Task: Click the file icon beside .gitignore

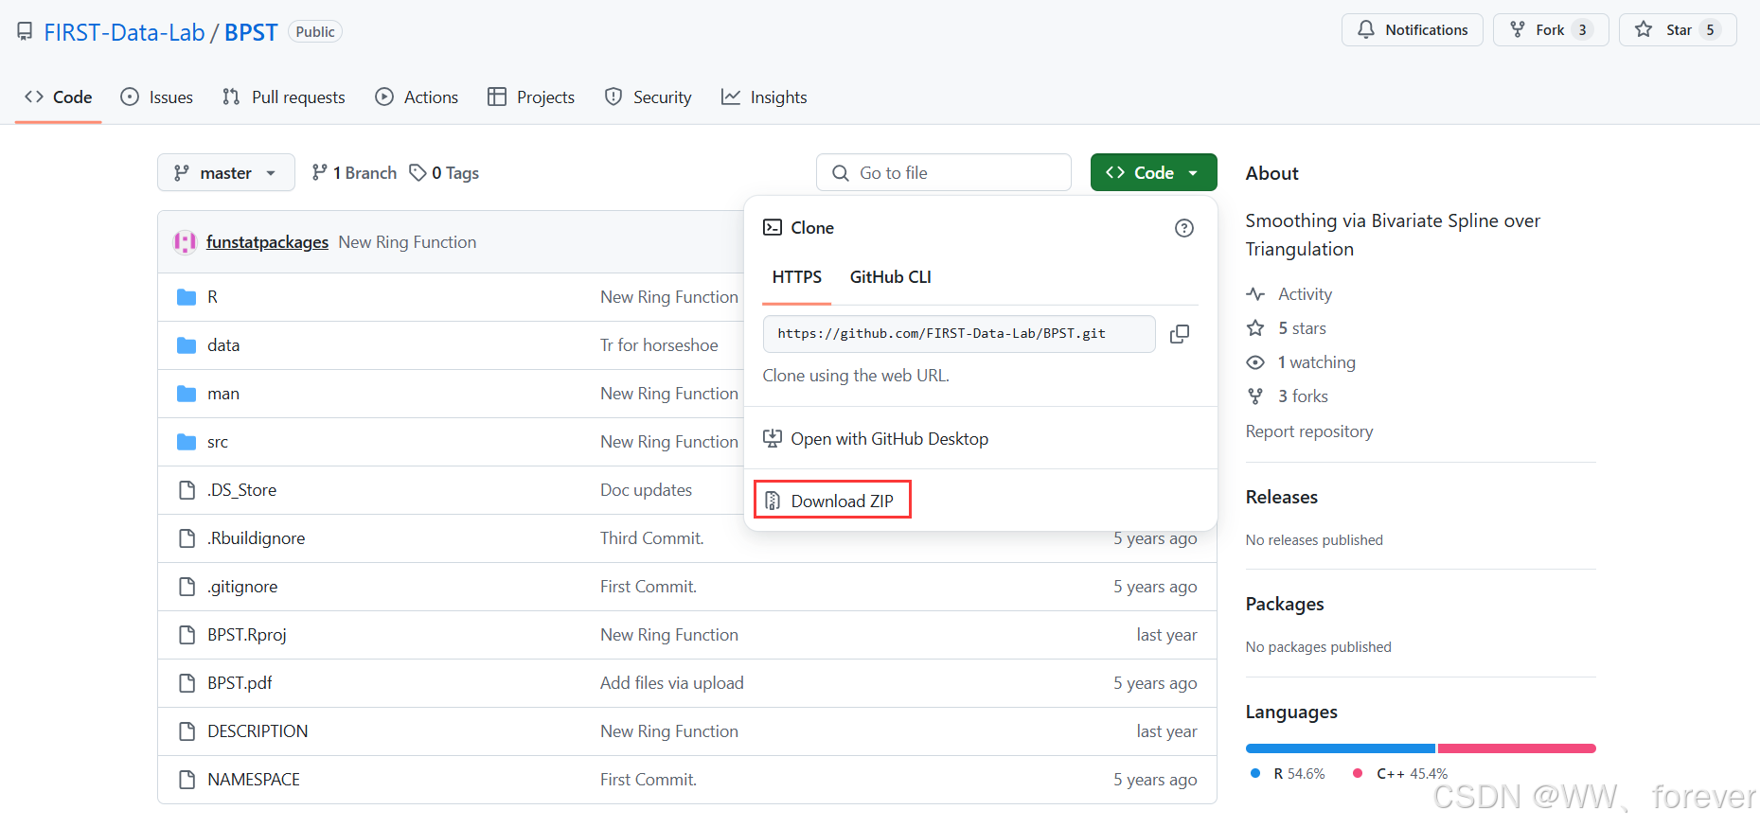Action: point(187,587)
